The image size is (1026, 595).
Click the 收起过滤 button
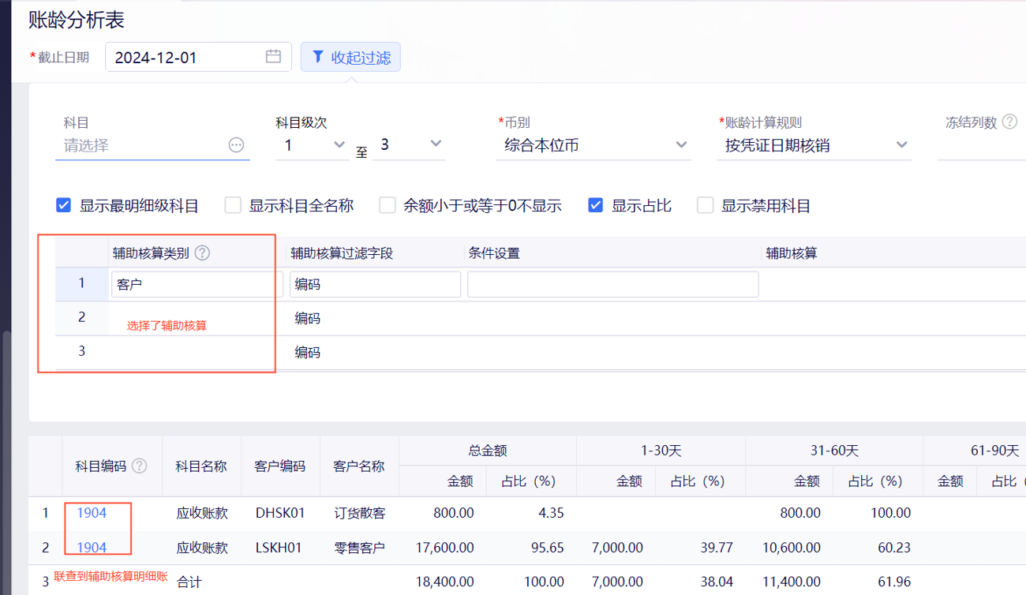point(350,57)
